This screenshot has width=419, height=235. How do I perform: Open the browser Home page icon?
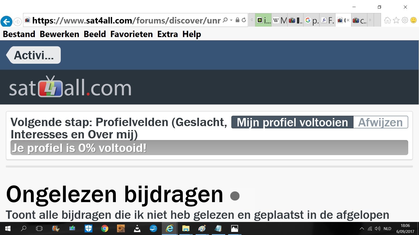pos(388,20)
